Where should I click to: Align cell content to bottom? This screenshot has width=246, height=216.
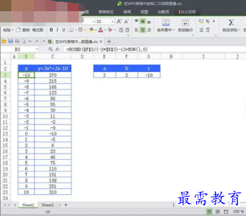(x=149, y=22)
